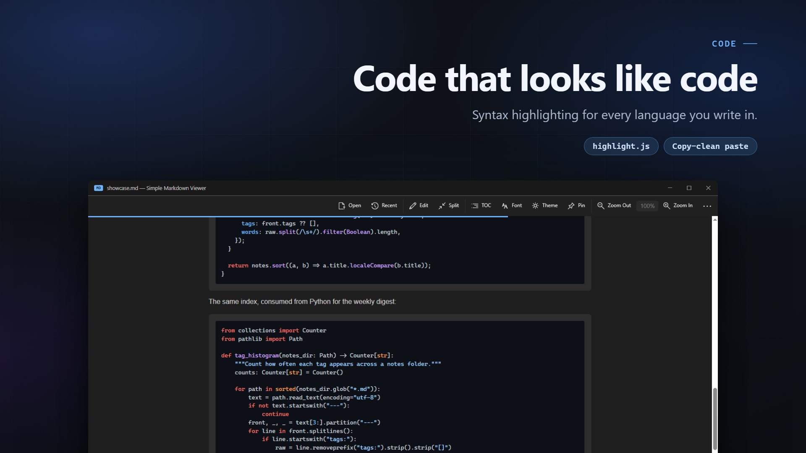
Task: Click the scrollbar up arrow
Action: pyautogui.click(x=715, y=219)
